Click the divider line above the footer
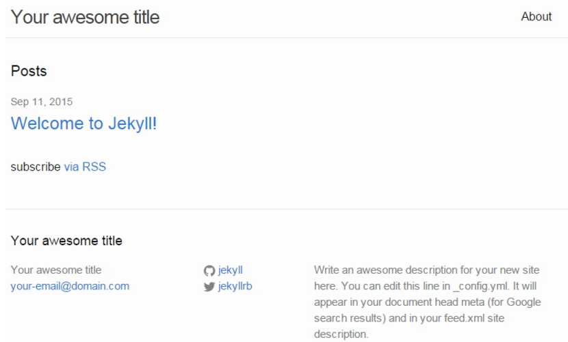The height and width of the screenshot is (342, 568). click(x=287, y=209)
